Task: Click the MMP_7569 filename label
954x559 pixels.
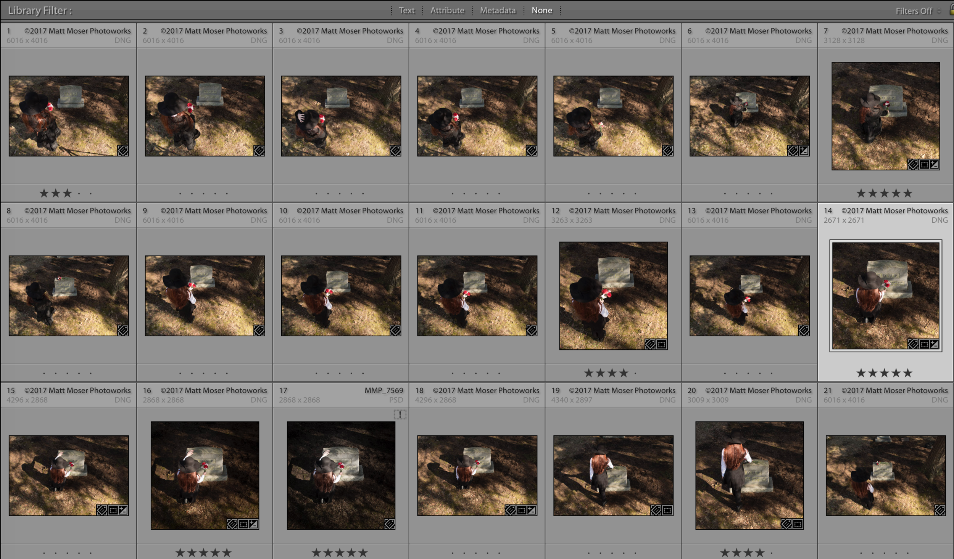Action: [384, 390]
